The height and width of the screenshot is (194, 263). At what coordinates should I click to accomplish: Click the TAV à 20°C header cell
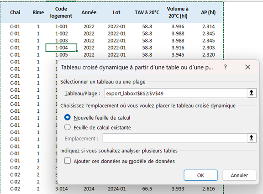pos(147,12)
